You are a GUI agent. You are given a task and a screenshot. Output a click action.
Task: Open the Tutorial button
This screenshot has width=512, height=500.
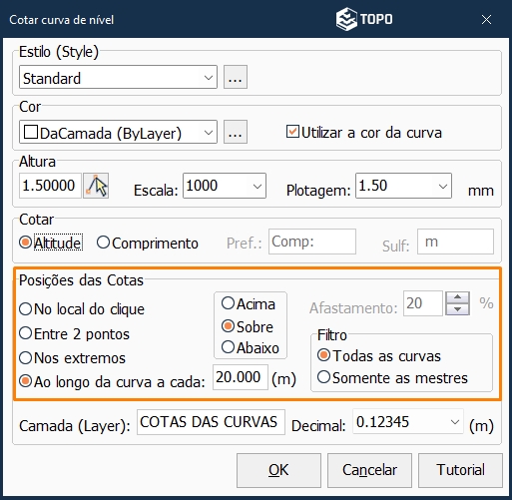460,470
